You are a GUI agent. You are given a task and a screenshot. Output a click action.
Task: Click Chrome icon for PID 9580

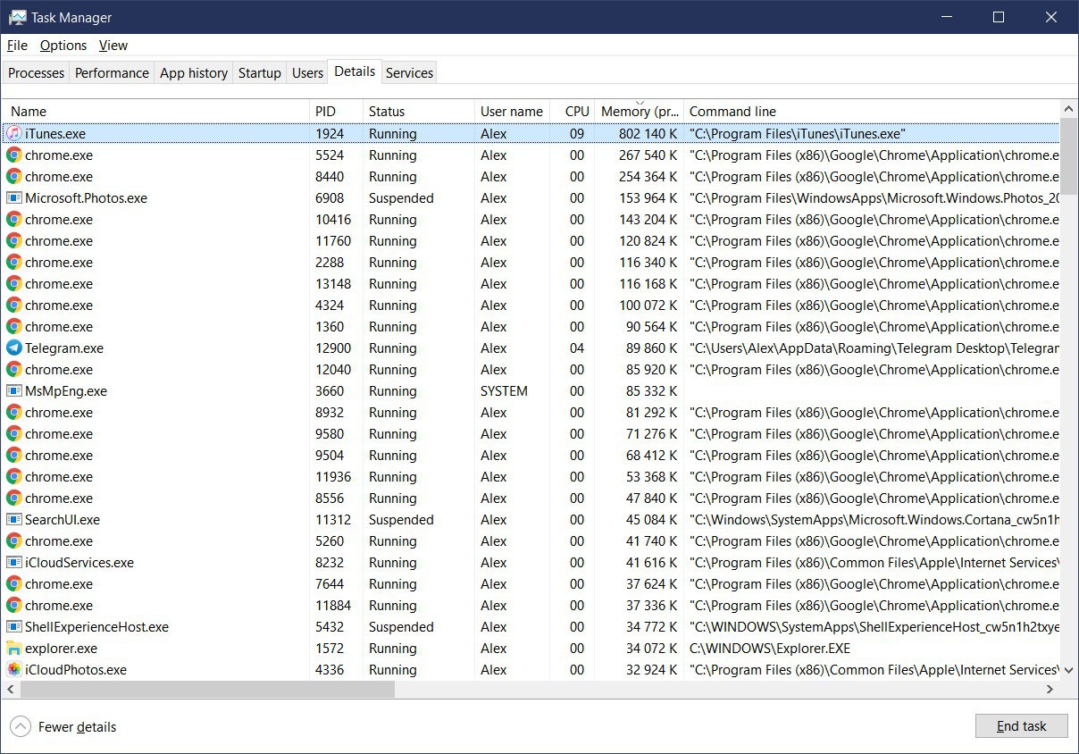coord(14,433)
